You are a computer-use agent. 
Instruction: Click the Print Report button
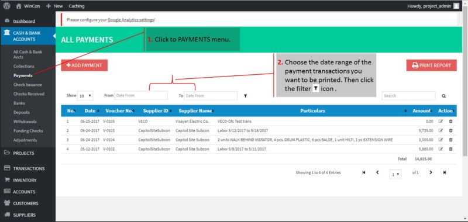[431, 65]
